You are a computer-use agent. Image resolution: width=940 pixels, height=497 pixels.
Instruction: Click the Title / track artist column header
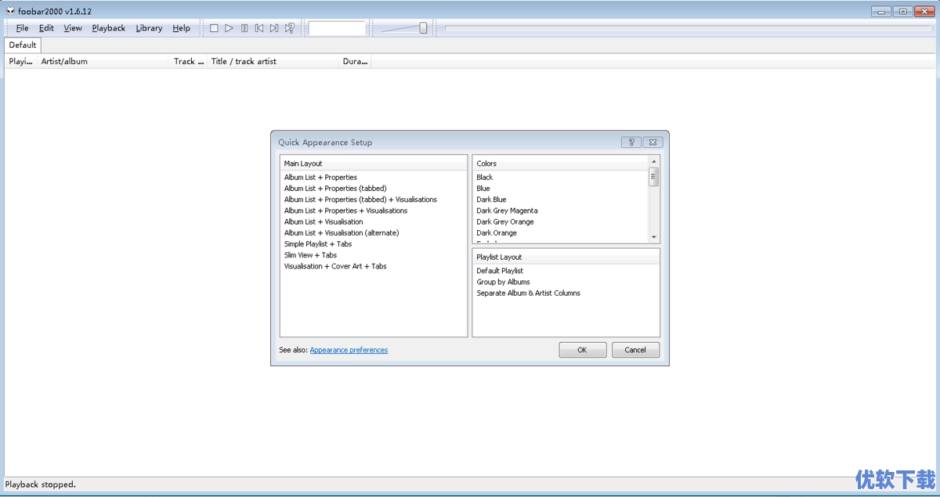coord(273,61)
